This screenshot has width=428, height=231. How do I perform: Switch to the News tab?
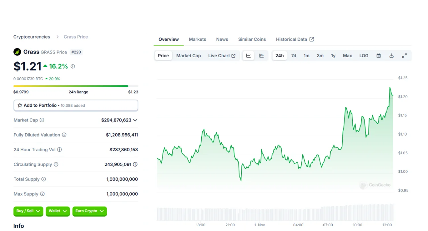222,39
